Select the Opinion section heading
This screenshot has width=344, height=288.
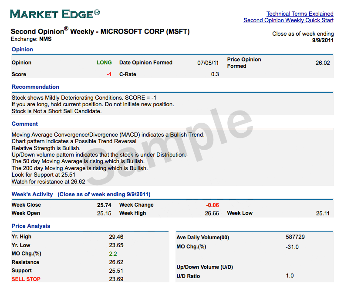click(x=22, y=49)
